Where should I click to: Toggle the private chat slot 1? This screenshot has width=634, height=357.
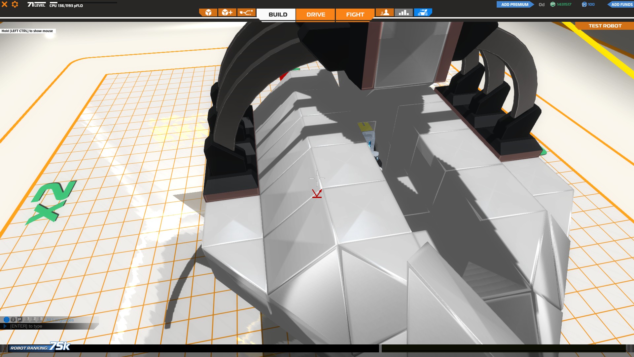click(27, 320)
